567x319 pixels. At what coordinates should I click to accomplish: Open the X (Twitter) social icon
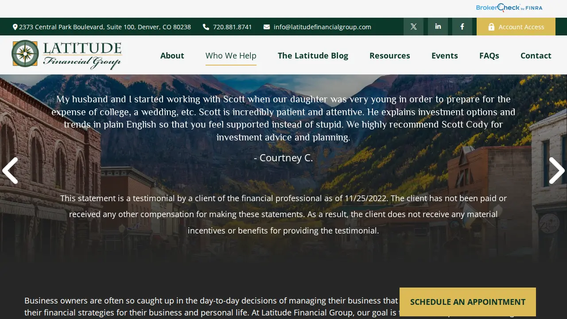click(413, 27)
